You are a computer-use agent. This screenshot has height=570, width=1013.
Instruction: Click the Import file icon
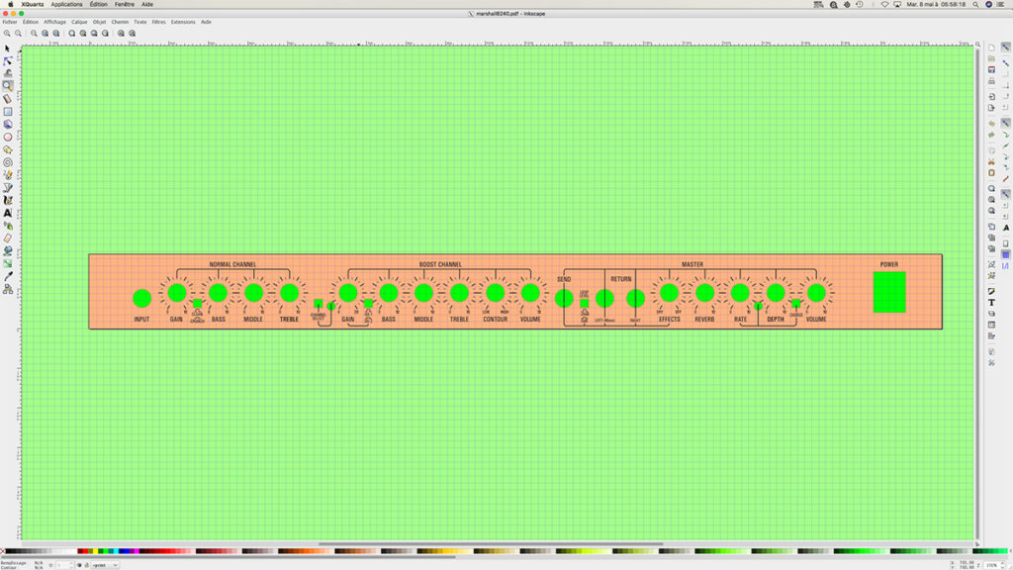tap(991, 97)
